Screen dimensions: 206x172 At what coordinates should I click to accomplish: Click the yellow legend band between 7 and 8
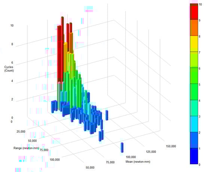(x=194, y=43)
